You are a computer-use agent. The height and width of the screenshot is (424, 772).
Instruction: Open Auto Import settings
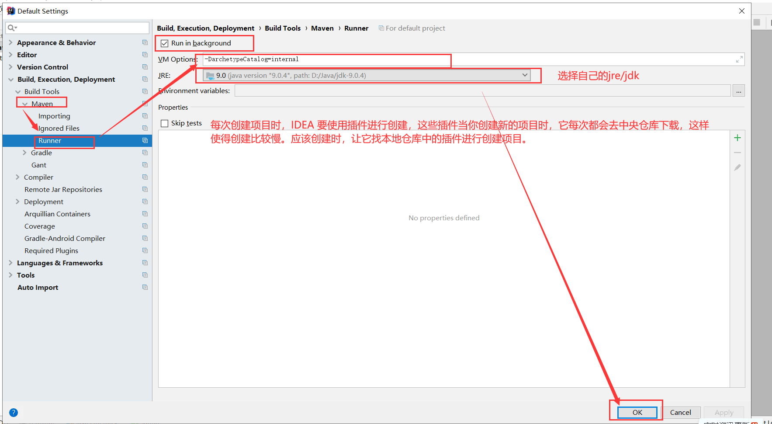point(38,287)
